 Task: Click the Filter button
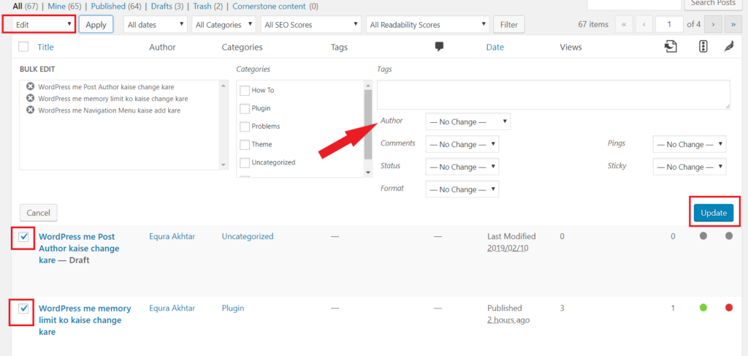[x=509, y=24]
